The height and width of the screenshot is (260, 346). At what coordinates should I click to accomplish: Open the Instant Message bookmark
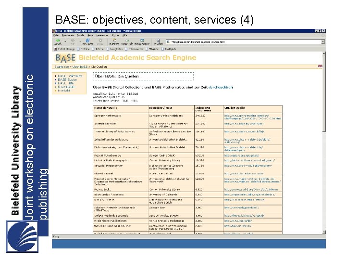pos(64,49)
